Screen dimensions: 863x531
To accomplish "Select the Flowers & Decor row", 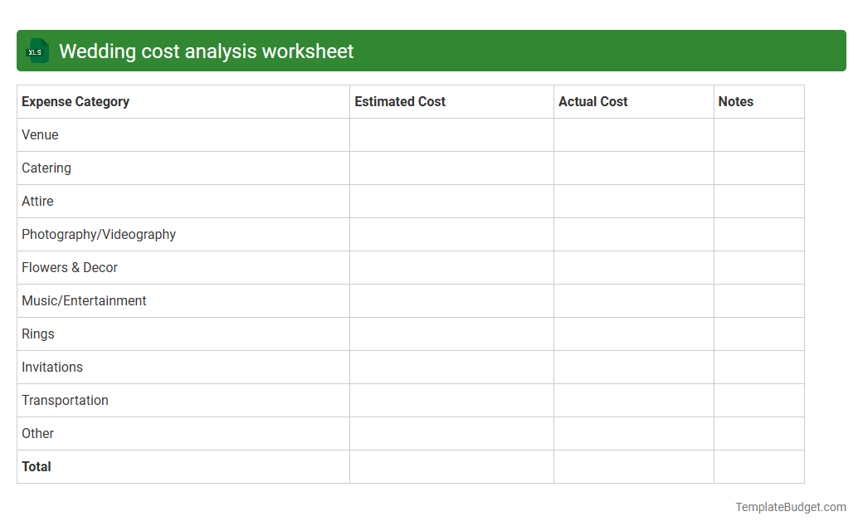I will click(70, 267).
